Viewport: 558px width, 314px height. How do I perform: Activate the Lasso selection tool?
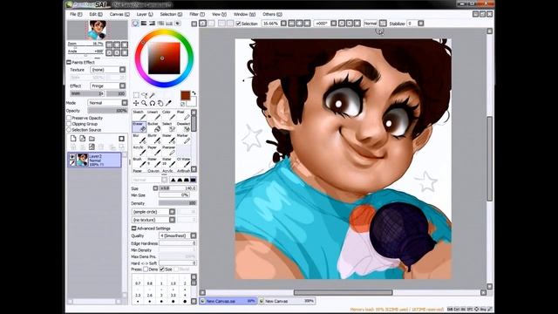(x=144, y=95)
